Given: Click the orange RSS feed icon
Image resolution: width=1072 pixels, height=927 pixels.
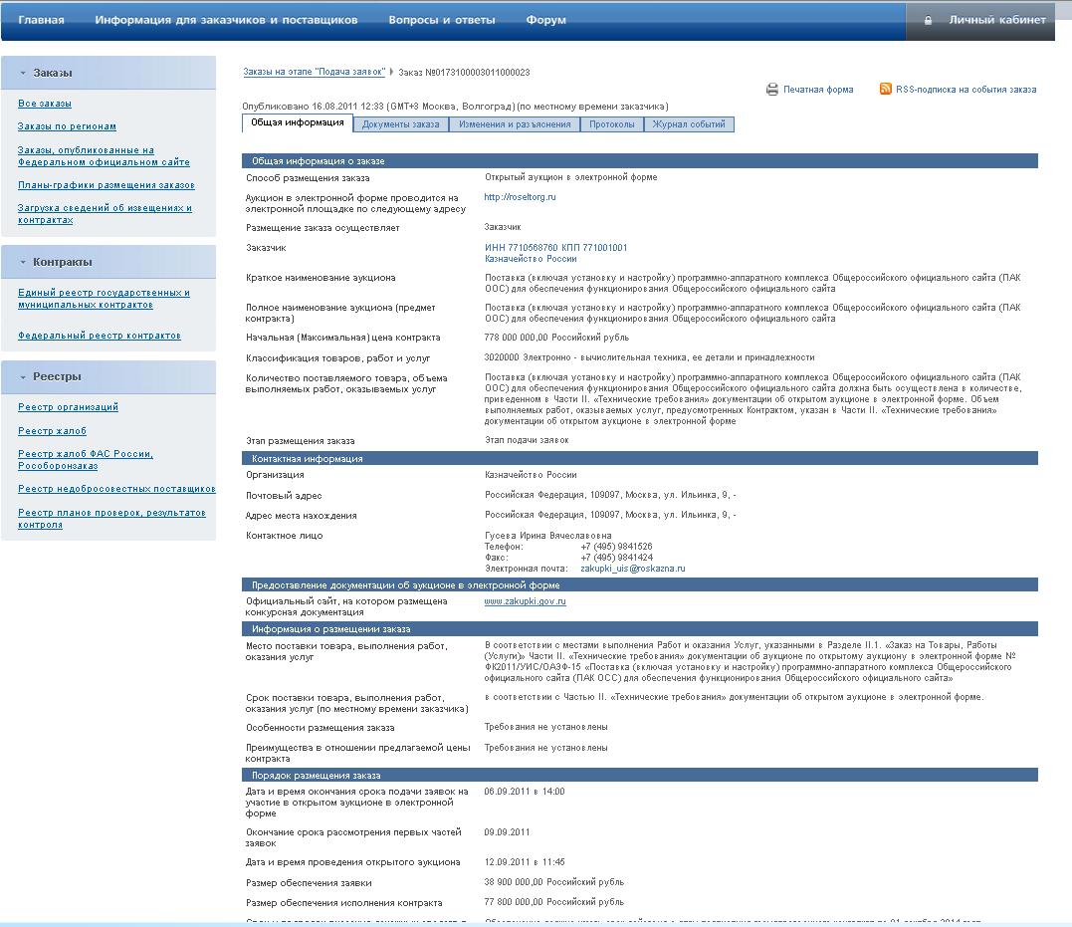Looking at the screenshot, I should [885, 90].
